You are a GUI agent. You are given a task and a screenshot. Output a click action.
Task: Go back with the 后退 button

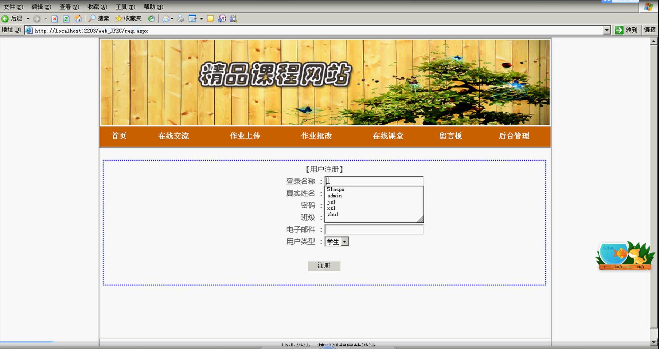[x=12, y=19]
